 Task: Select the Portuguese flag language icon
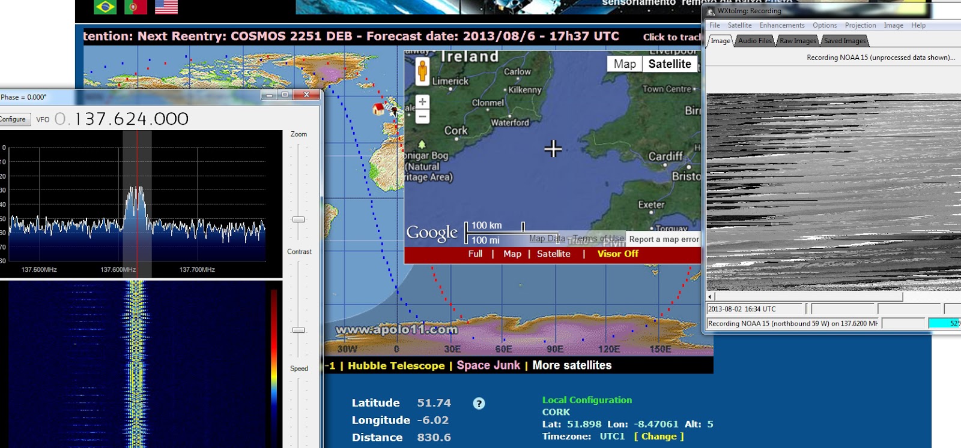click(135, 7)
